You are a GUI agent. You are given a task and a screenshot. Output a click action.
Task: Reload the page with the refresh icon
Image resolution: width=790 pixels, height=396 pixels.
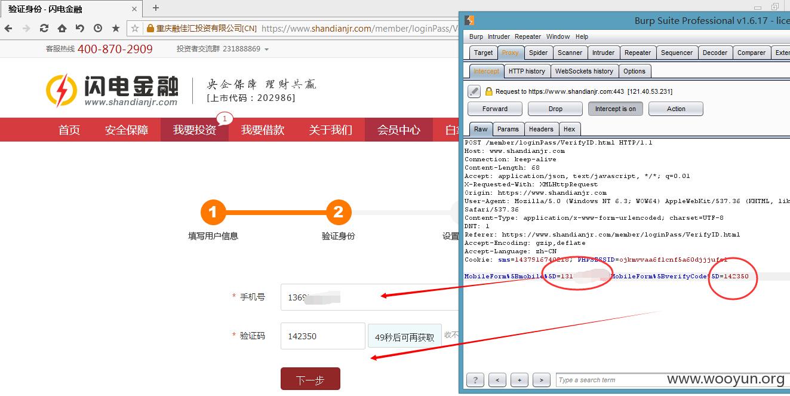(x=44, y=28)
